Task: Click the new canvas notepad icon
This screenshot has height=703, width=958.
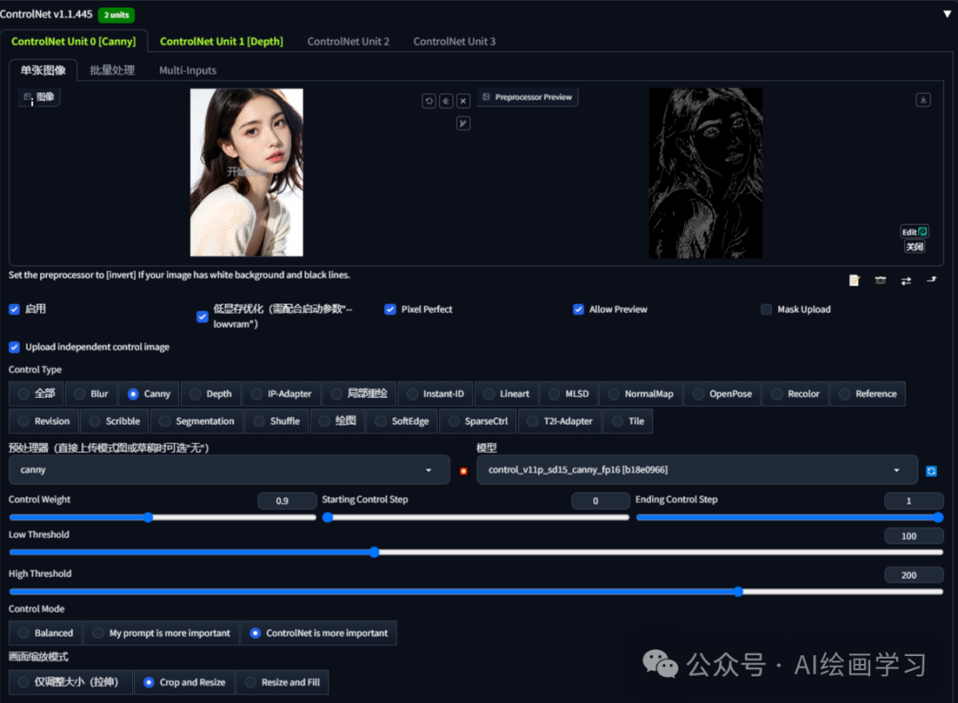Action: click(x=854, y=279)
